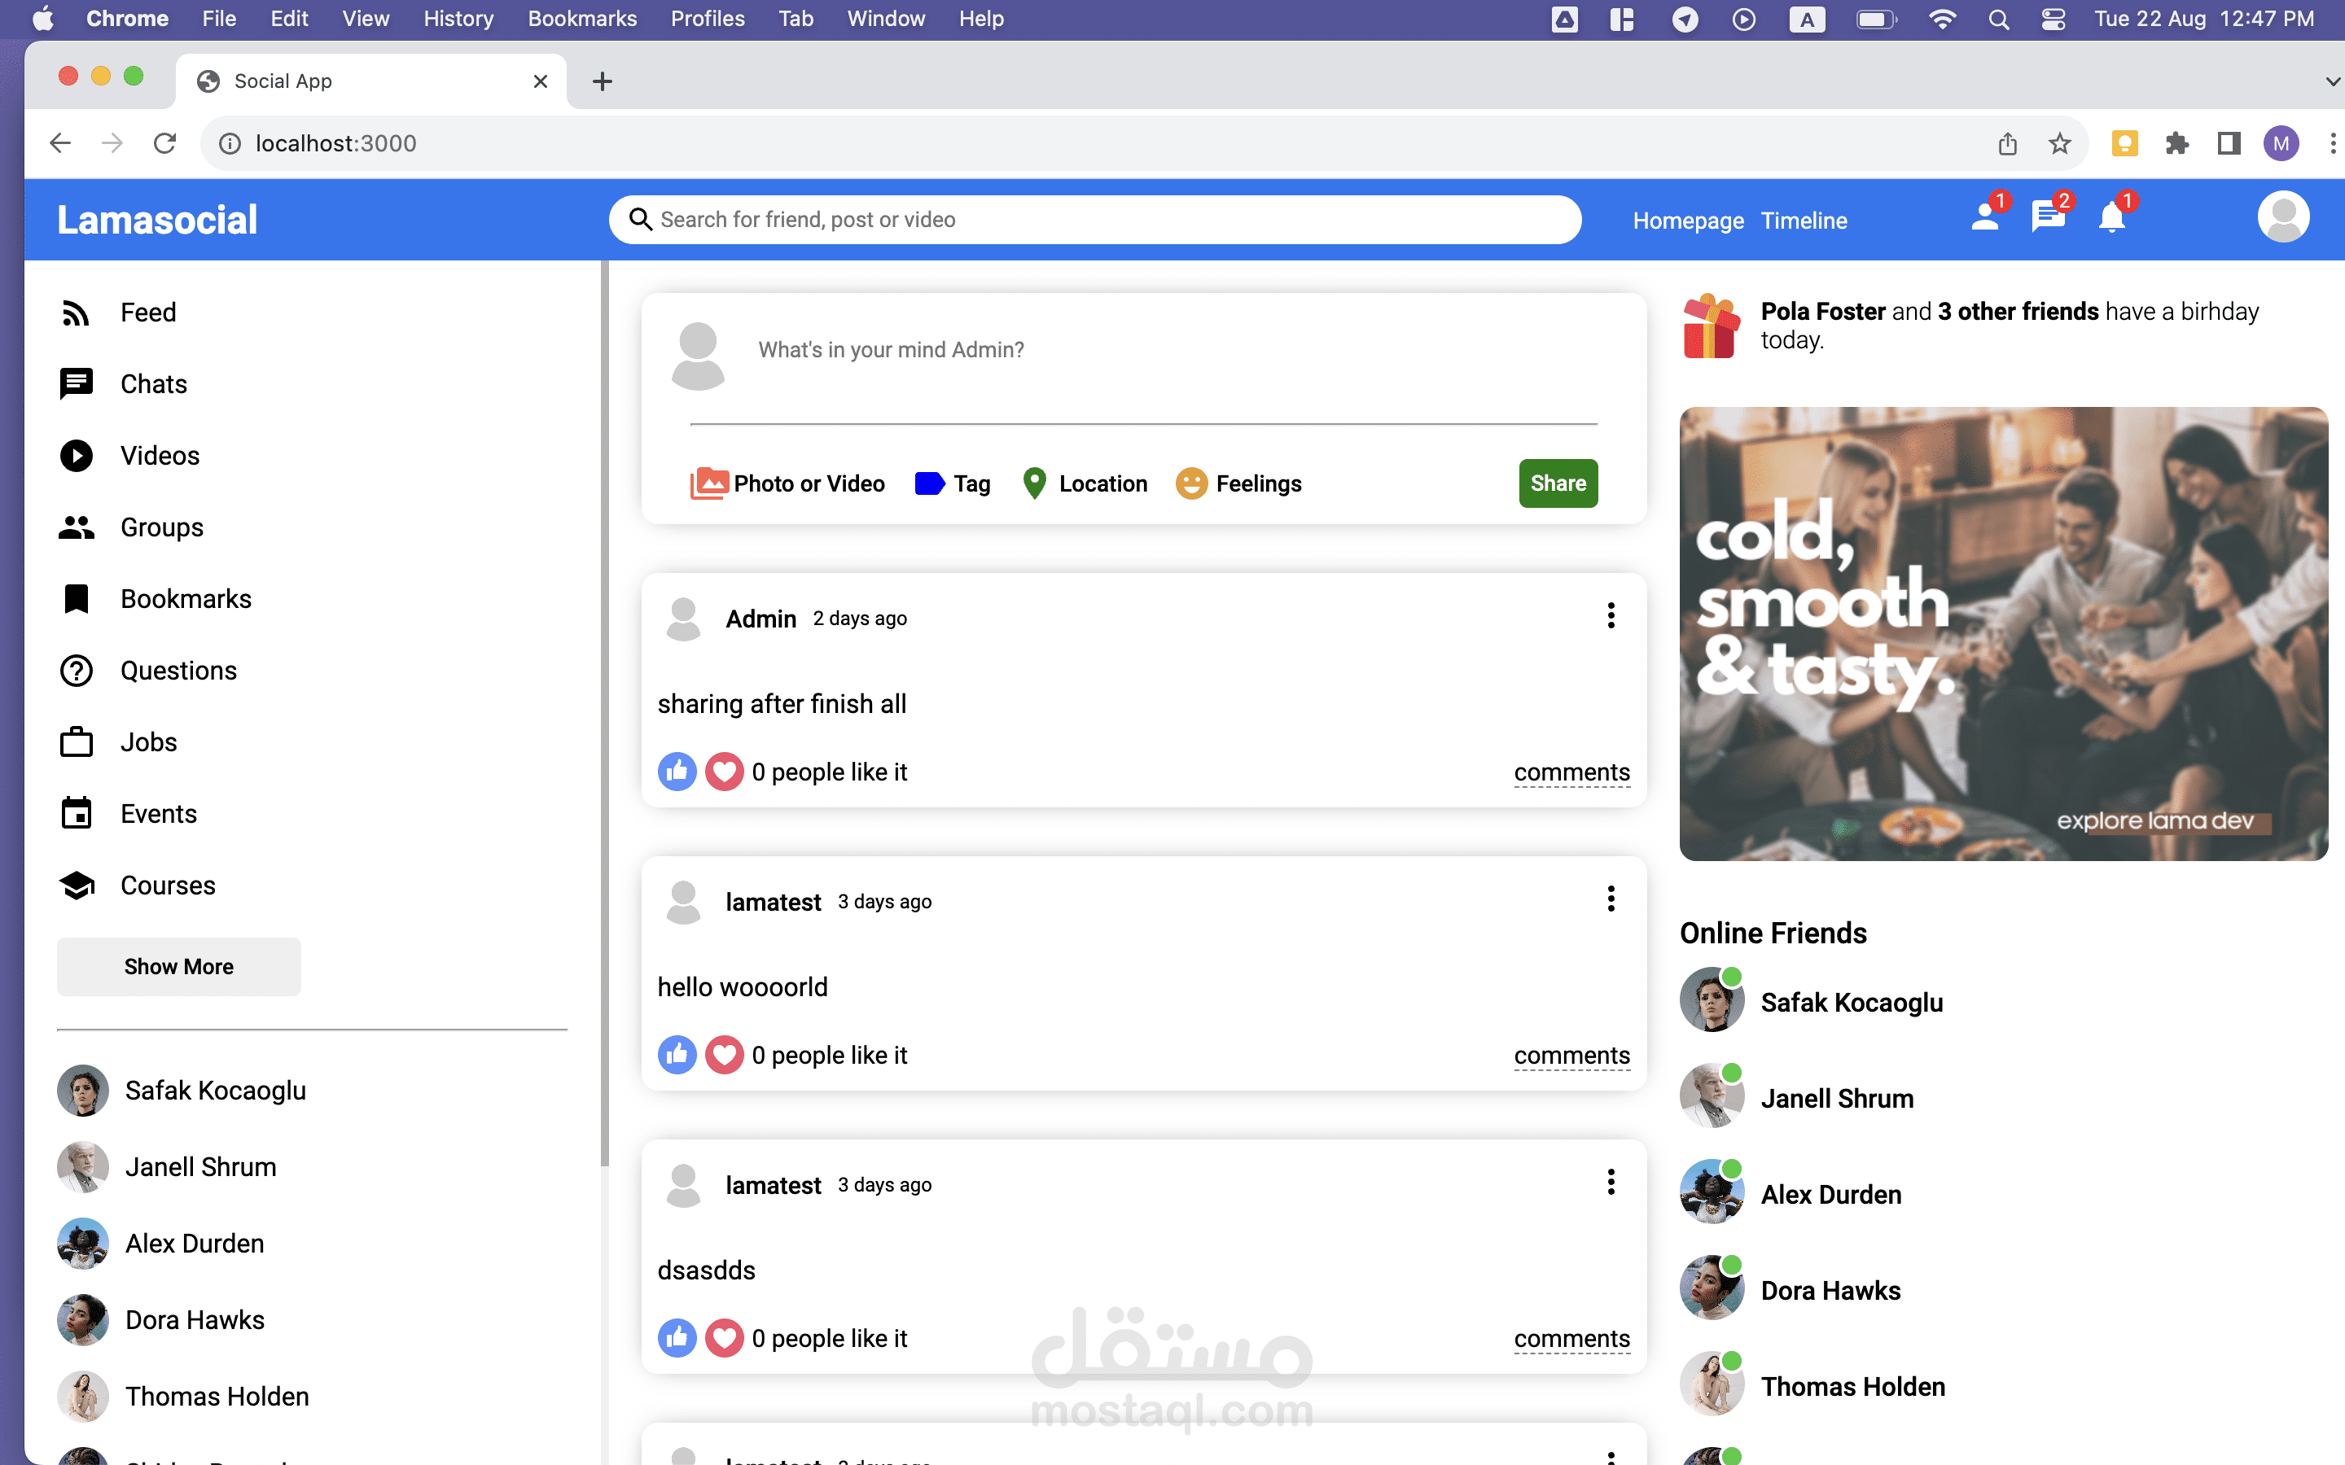Heart Admin's 'sharing after finish all' post

tap(724, 772)
